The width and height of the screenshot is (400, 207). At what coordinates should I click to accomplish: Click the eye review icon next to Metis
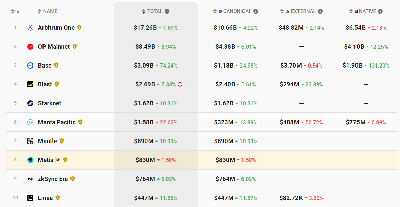pos(58,160)
